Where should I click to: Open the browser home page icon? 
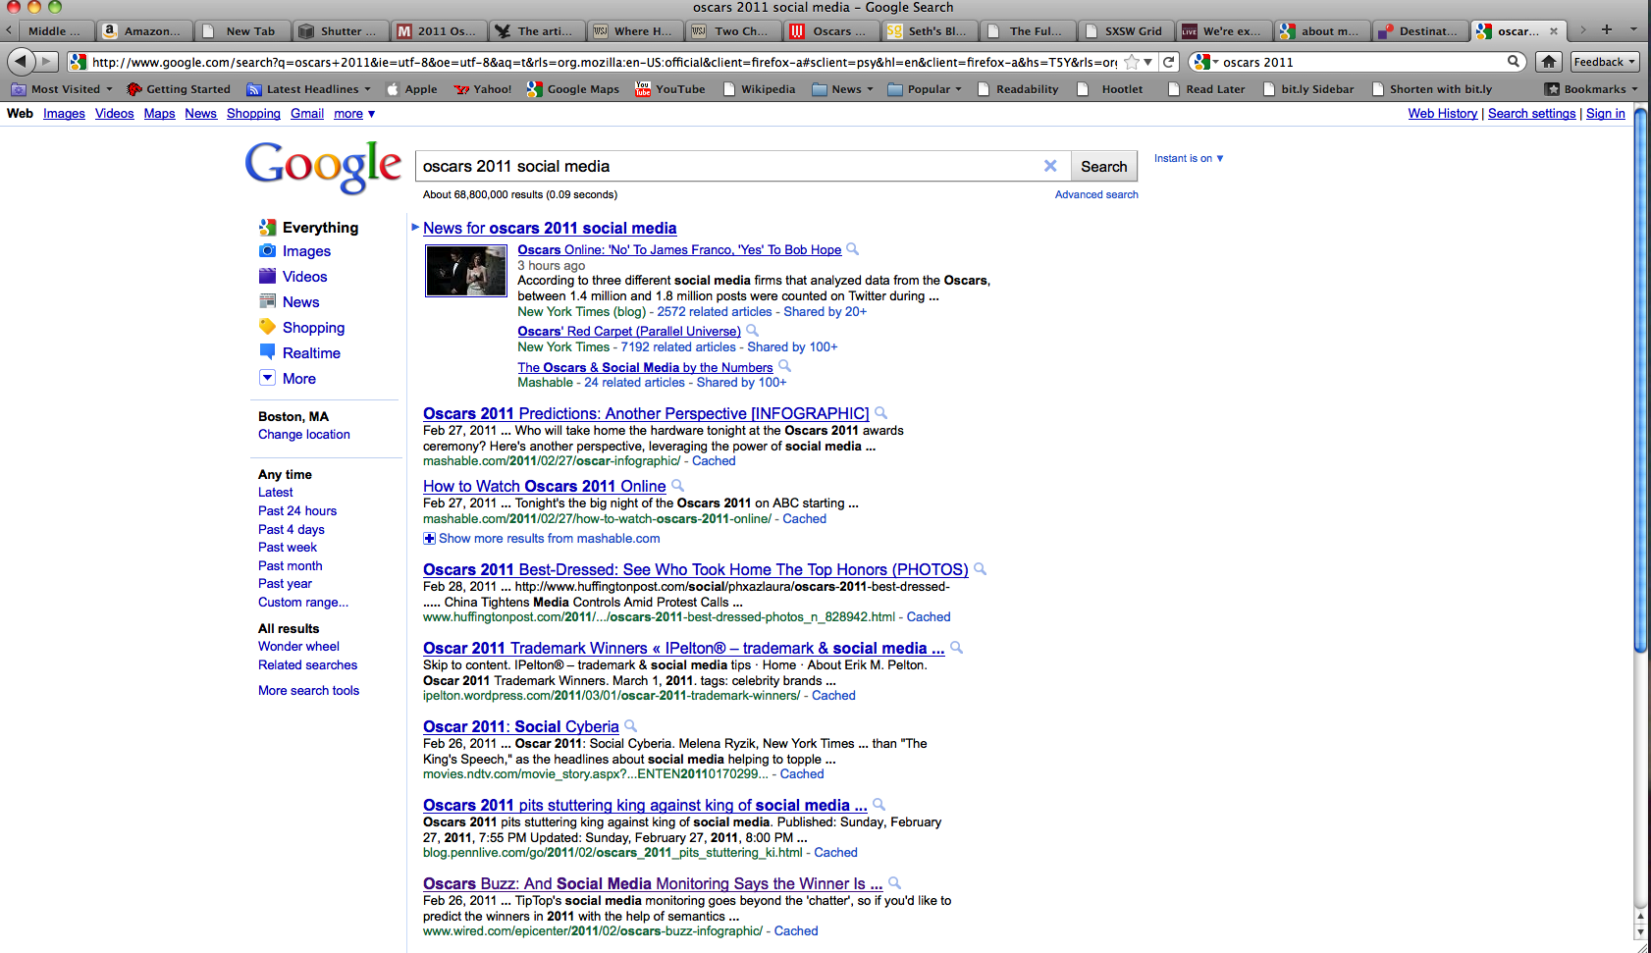[x=1549, y=62]
